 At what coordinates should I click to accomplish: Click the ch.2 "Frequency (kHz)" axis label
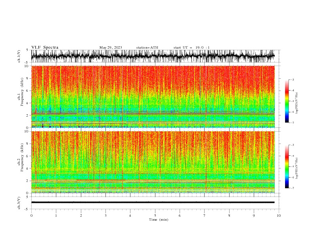pyautogui.click(x=22, y=157)
